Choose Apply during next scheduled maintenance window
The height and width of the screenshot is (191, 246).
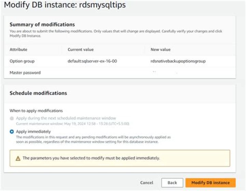(12, 118)
